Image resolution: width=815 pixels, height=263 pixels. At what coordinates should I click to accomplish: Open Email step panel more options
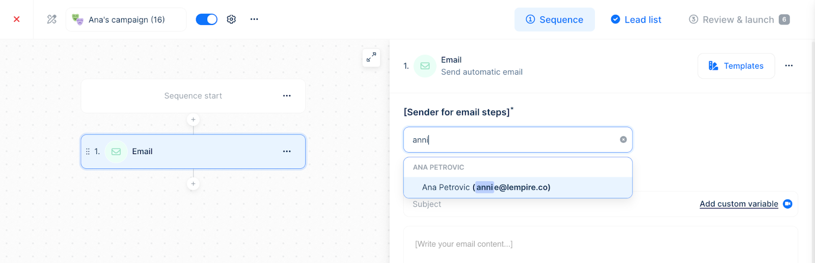[789, 66]
